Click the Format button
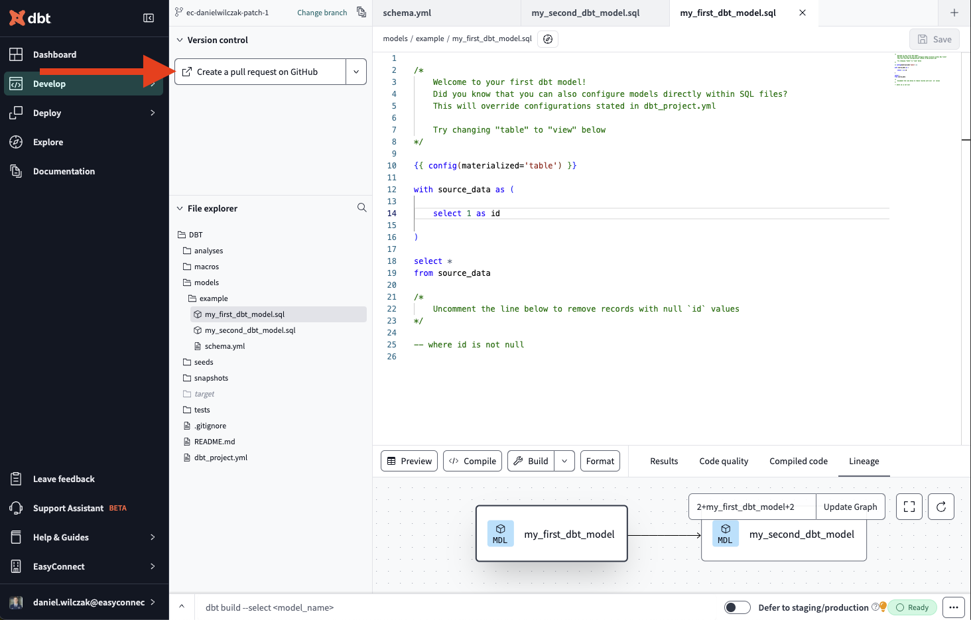Image resolution: width=971 pixels, height=620 pixels. point(600,461)
